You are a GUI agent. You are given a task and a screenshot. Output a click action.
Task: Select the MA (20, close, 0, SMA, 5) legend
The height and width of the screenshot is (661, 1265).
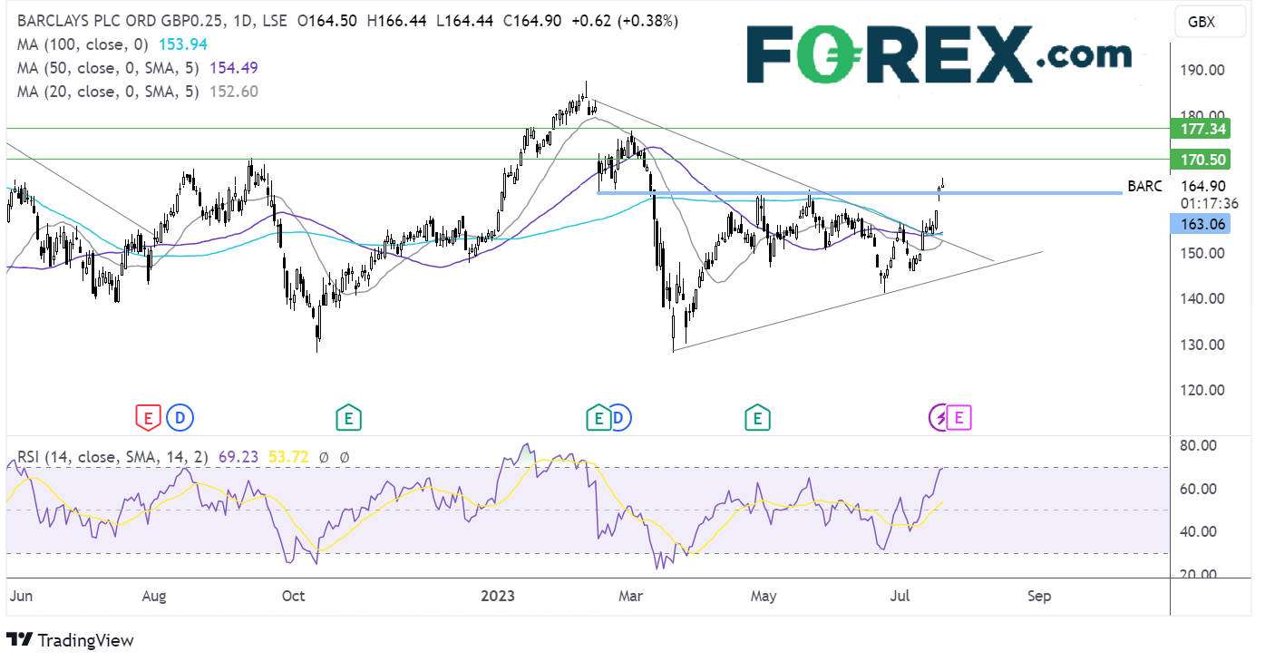[x=108, y=91]
